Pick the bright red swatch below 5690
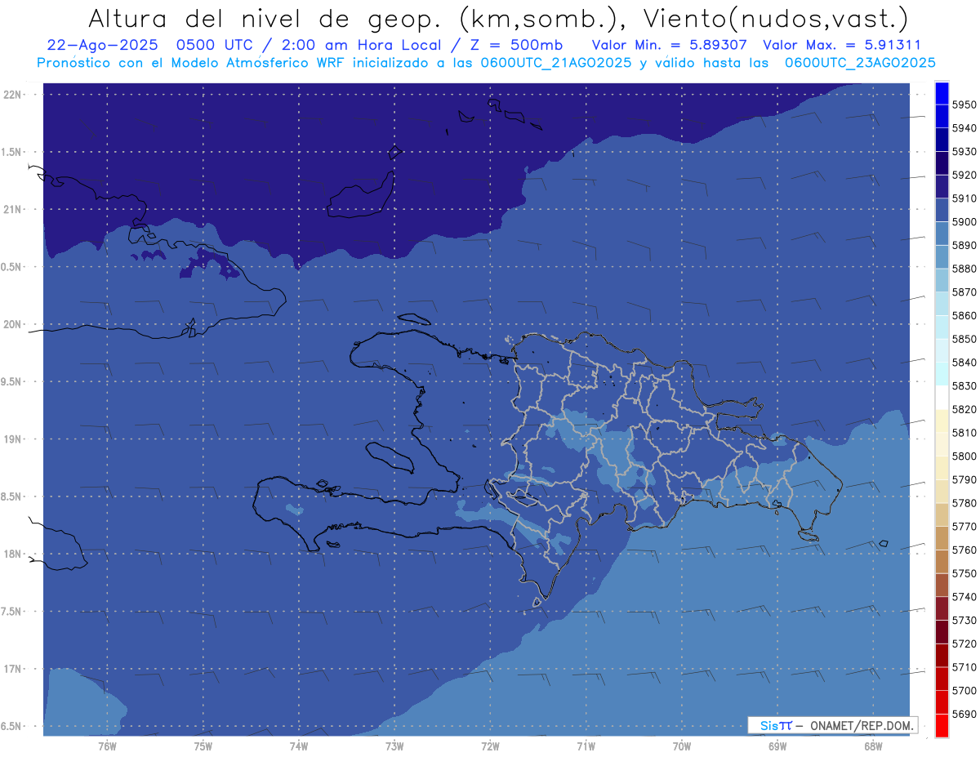This screenshot has width=980, height=757. (x=942, y=726)
